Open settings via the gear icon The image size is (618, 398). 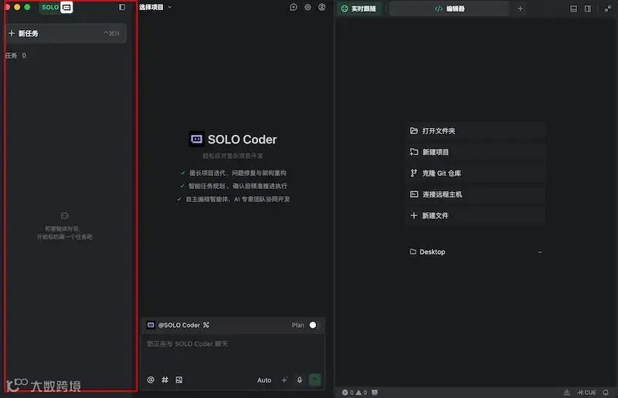tap(307, 7)
